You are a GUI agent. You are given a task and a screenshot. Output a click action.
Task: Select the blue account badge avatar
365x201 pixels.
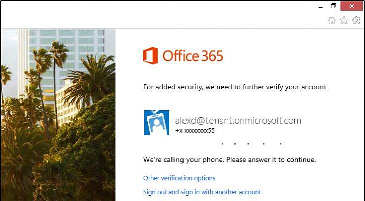[156, 123]
